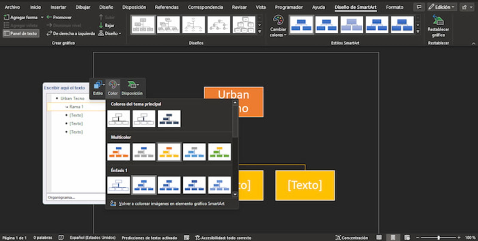Click the color gallery scroll up arrow

[235, 103]
